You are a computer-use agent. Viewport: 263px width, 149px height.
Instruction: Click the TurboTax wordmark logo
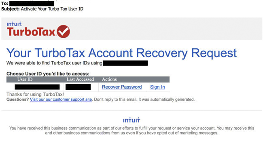pos(31,32)
